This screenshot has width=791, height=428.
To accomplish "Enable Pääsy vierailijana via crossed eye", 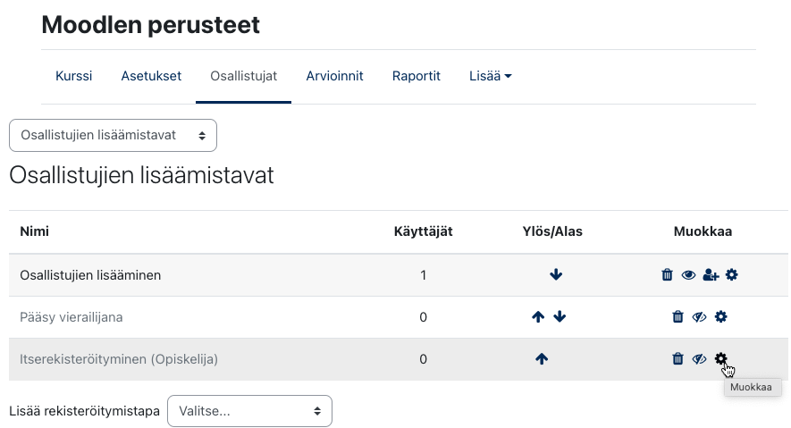I will 699,316.
